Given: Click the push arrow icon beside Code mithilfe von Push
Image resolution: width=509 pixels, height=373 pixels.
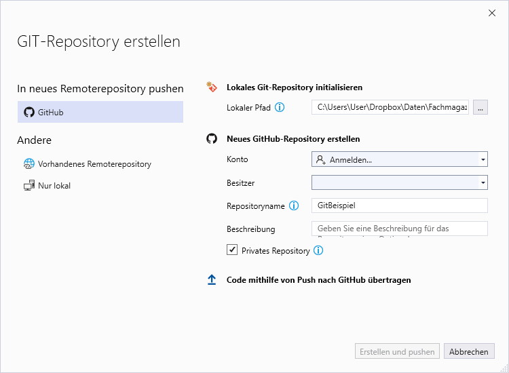Looking at the screenshot, I should click(x=212, y=279).
